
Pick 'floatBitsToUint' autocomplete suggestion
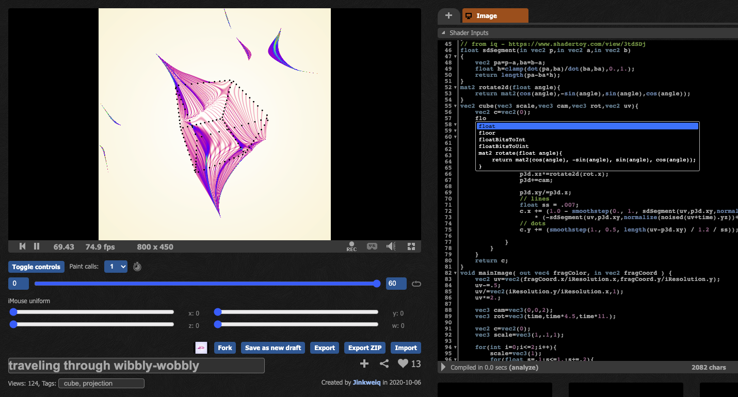587,146
